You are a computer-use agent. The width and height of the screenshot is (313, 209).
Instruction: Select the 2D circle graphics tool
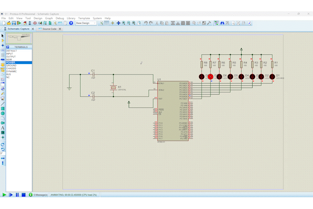point(3,113)
